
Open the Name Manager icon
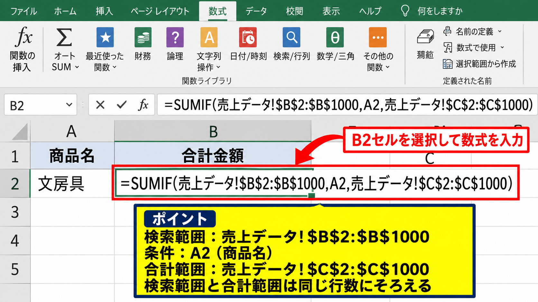(425, 37)
